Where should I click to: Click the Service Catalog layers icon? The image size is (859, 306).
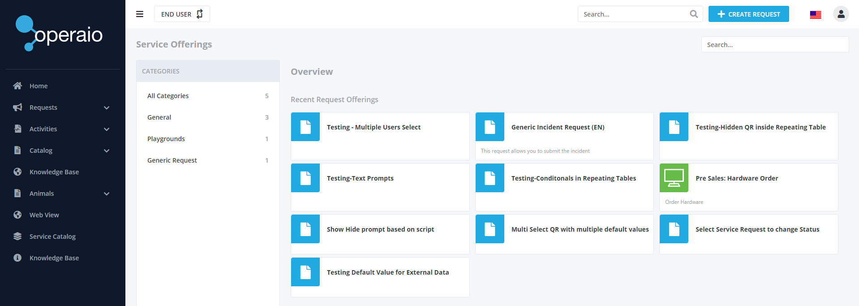[x=17, y=236]
